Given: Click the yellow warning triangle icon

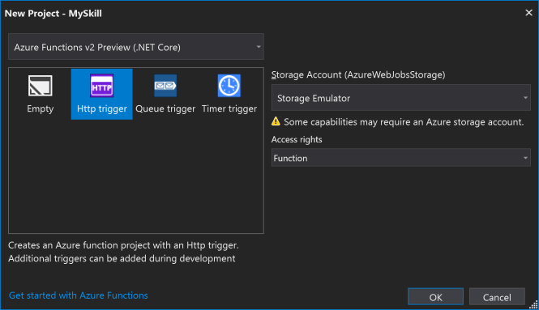Looking at the screenshot, I should [x=276, y=121].
